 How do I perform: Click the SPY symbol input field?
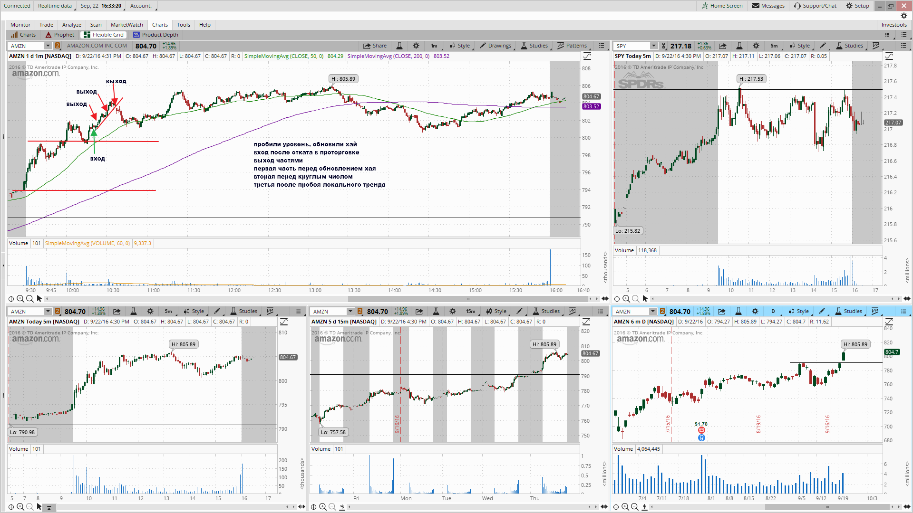tap(632, 46)
